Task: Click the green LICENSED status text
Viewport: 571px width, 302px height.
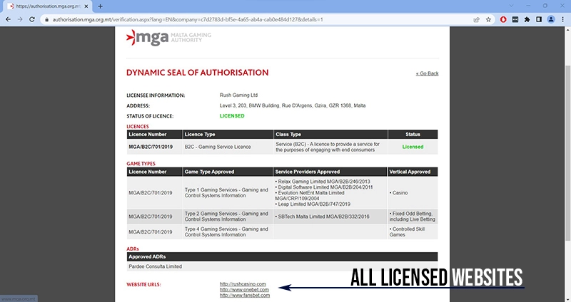Action: click(232, 116)
